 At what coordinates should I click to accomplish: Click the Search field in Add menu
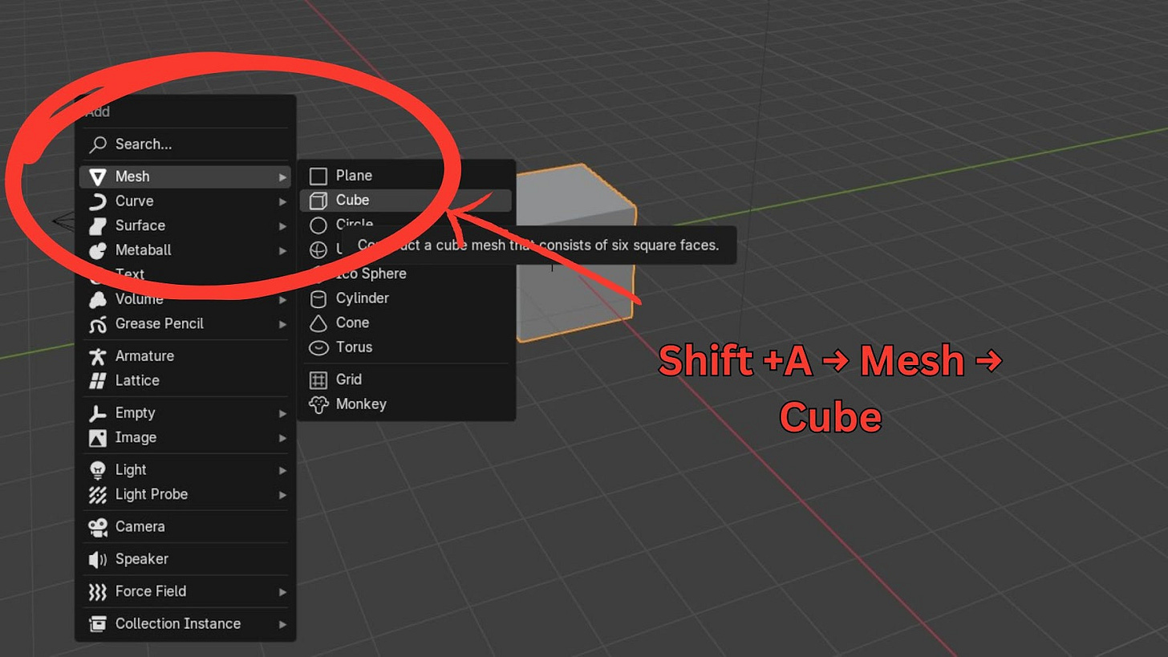click(185, 144)
